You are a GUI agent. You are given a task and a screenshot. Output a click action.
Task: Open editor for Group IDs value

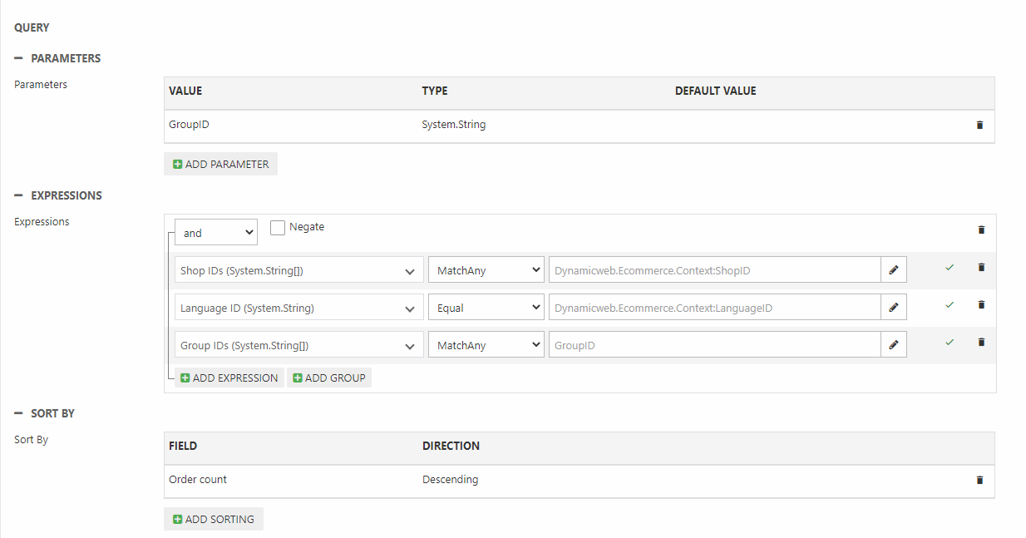894,345
